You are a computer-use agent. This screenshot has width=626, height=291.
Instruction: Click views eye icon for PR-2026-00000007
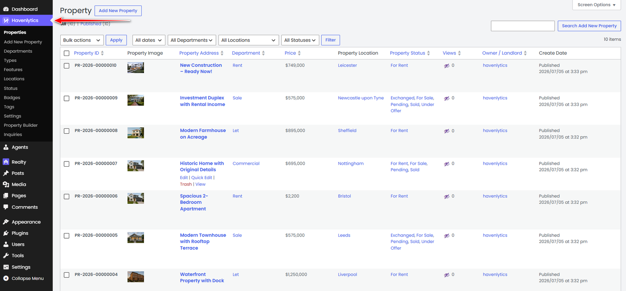[x=446, y=164]
